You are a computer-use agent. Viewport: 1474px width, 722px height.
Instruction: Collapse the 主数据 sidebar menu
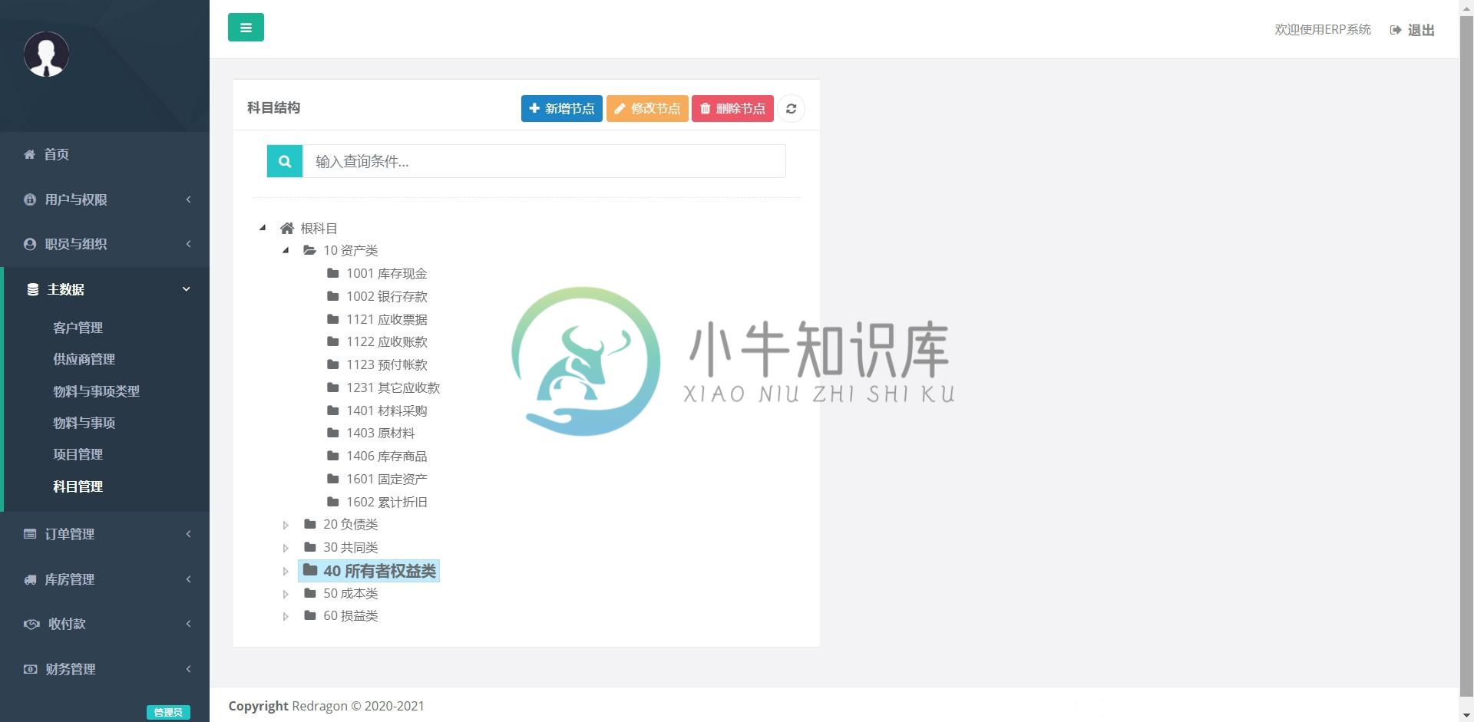tap(106, 289)
